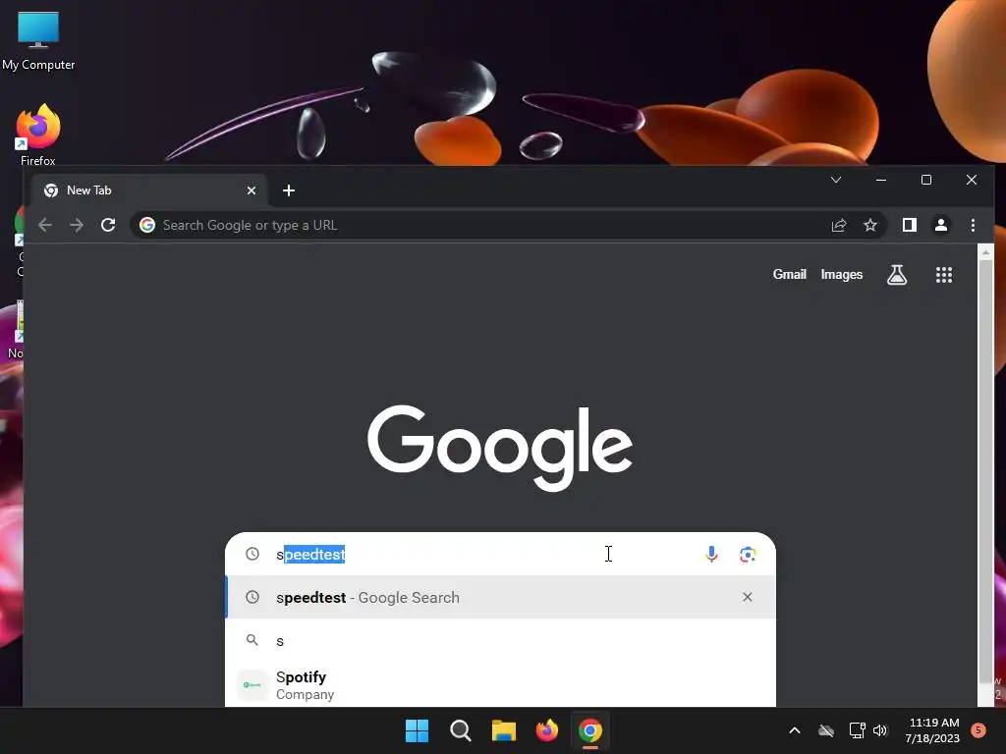This screenshot has height=754, width=1006.
Task: Open Google Images link
Action: tap(842, 275)
